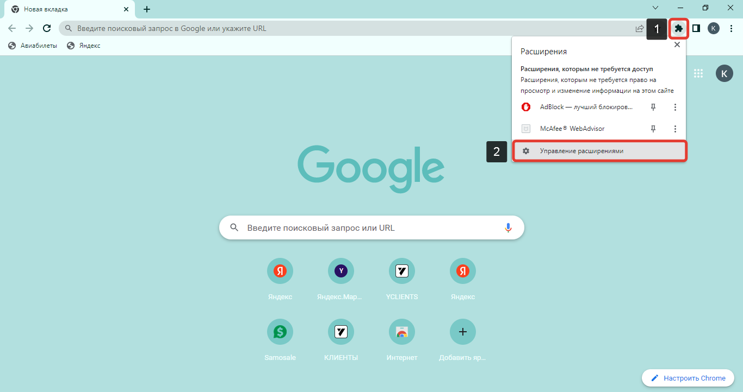Reload the page with refresh icon
The width and height of the screenshot is (743, 392).
[x=47, y=28]
